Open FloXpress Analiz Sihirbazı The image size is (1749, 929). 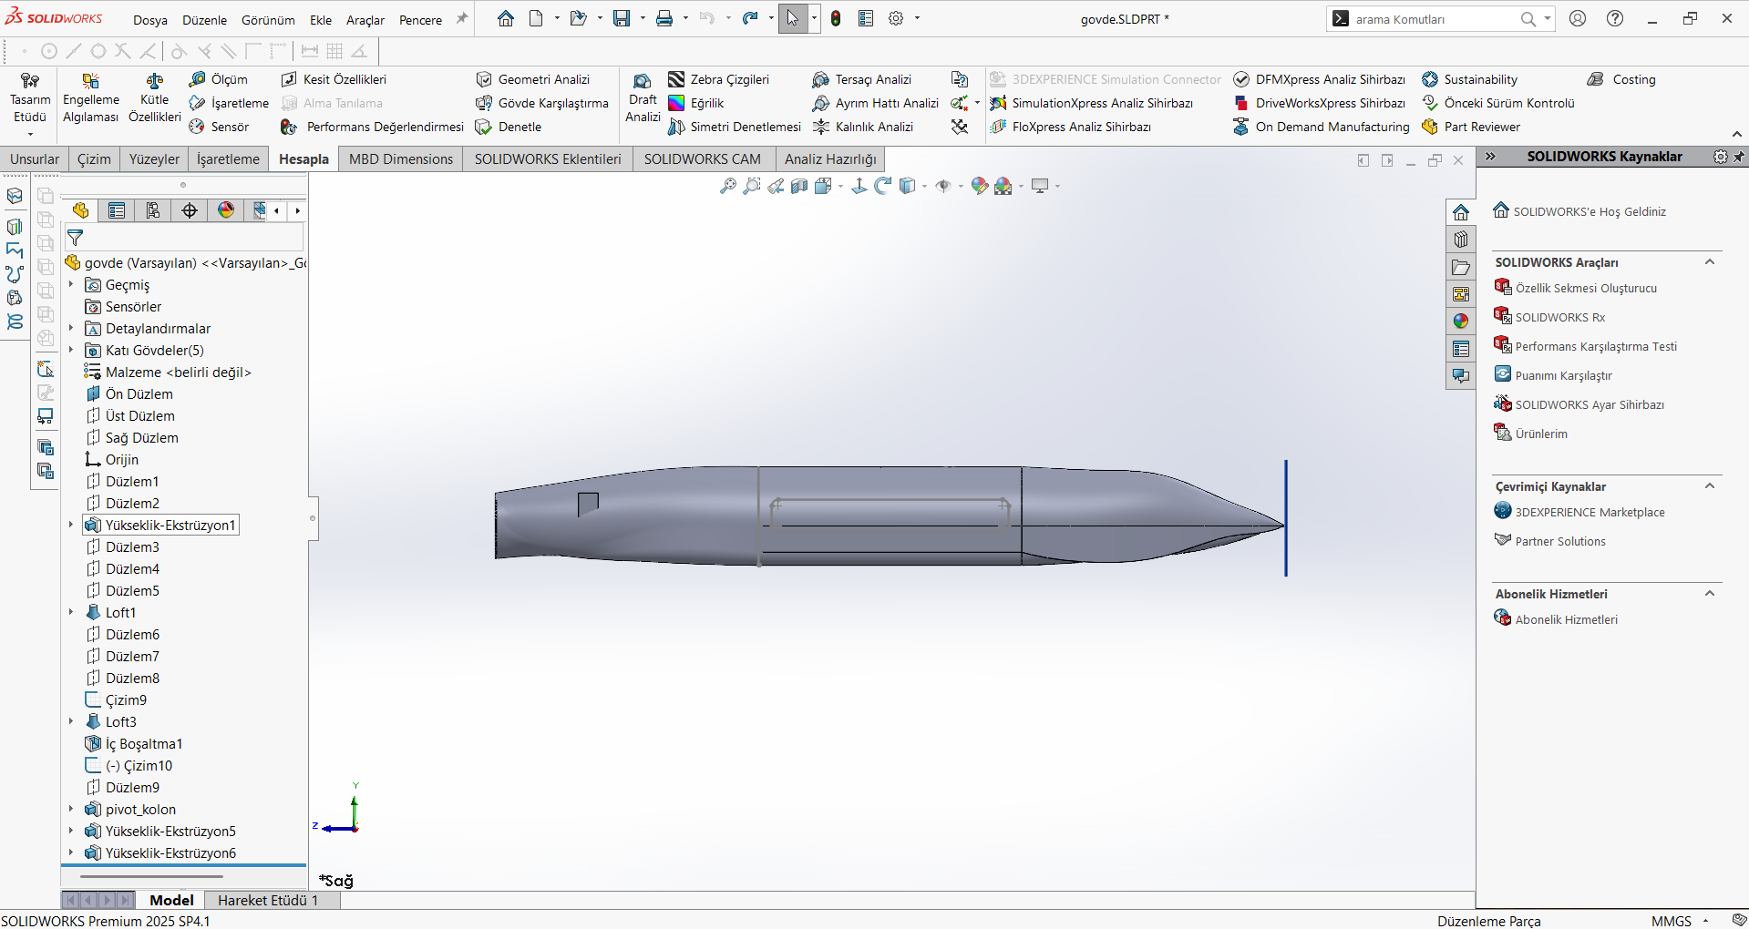(x=1071, y=127)
